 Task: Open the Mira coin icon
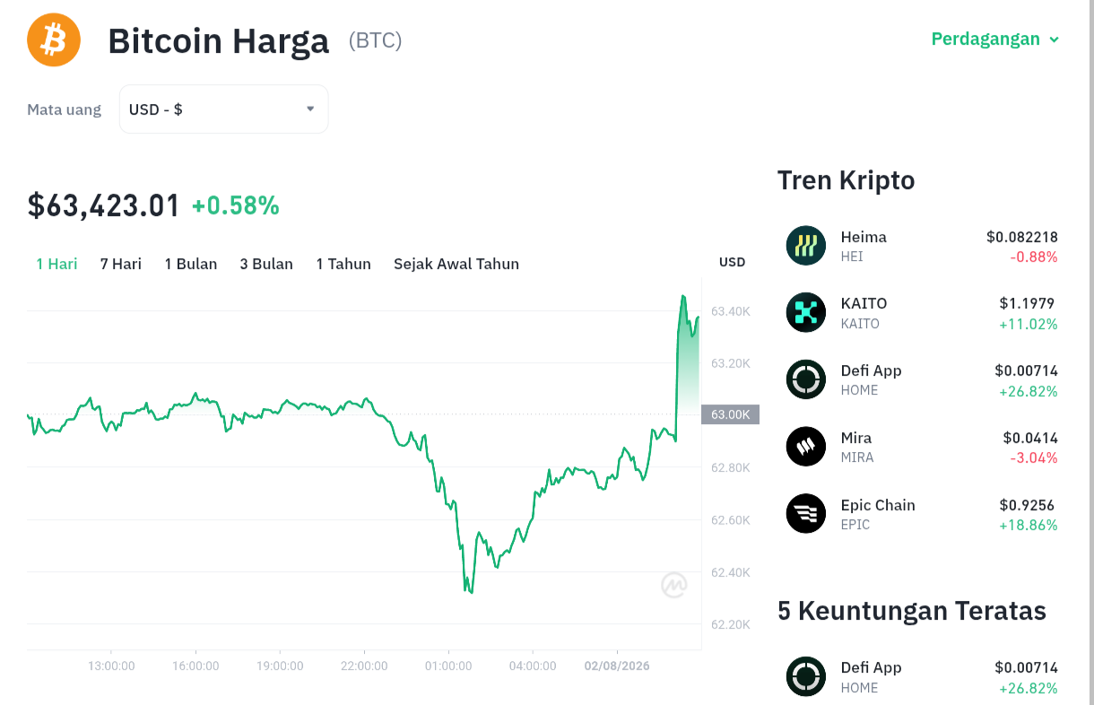click(805, 447)
